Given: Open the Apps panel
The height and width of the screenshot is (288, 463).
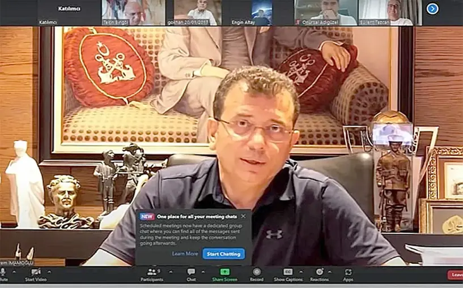Looking at the screenshot, I should pyautogui.click(x=348, y=274).
